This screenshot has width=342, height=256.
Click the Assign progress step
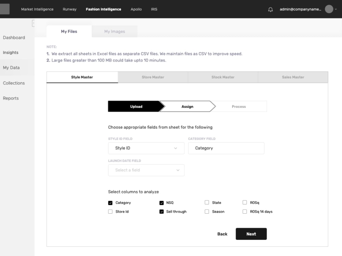tap(187, 106)
